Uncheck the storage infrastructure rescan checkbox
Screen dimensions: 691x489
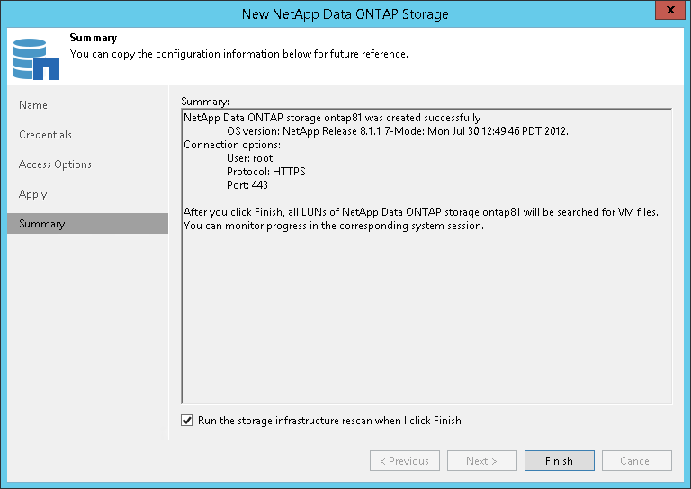(x=187, y=420)
